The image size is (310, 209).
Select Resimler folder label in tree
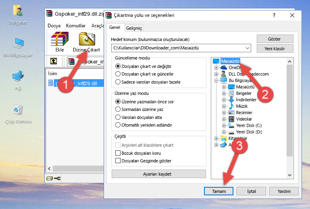(x=244, y=113)
